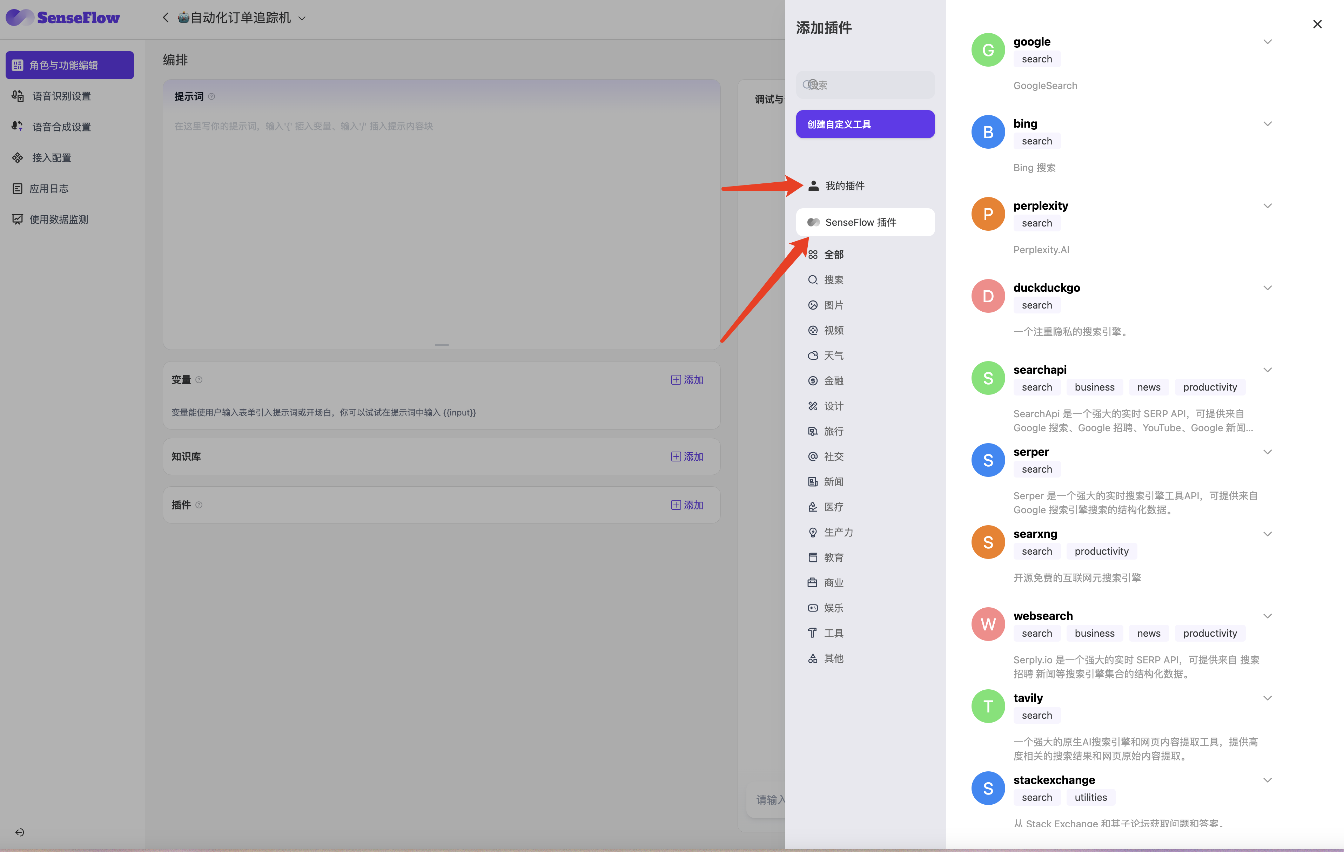
Task: Open the app name dropdown chevron
Action: click(302, 19)
